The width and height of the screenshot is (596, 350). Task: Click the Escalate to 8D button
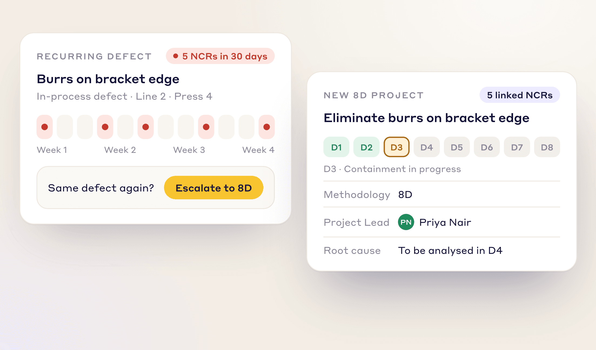(x=213, y=188)
